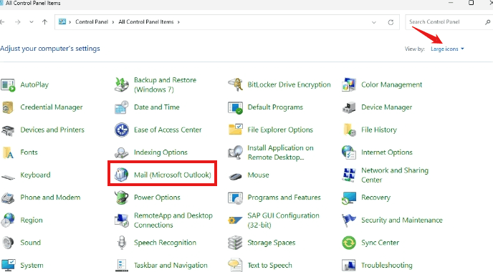Open the File History link
Screen dimensions: 493x272
tap(379, 130)
